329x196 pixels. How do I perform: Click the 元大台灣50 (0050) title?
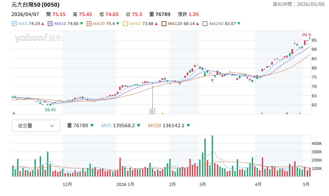coord(36,5)
